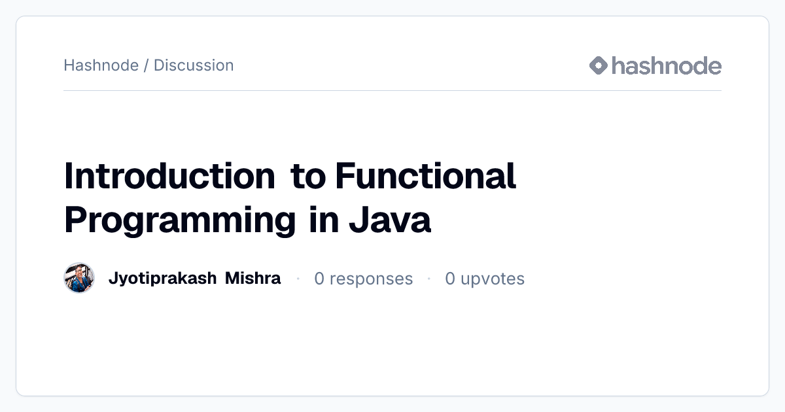Click the word Programming in the title
Screen dimensions: 785x412
pos(180,220)
